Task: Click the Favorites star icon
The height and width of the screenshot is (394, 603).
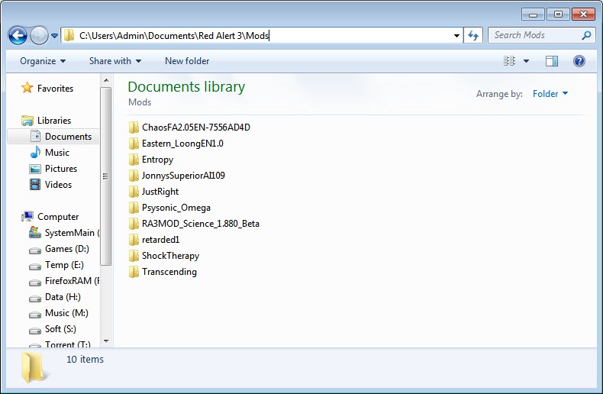Action: click(27, 88)
